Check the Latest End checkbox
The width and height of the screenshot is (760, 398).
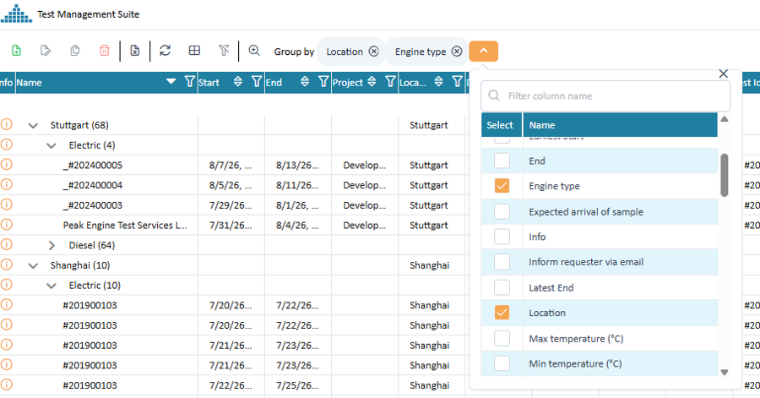click(502, 287)
